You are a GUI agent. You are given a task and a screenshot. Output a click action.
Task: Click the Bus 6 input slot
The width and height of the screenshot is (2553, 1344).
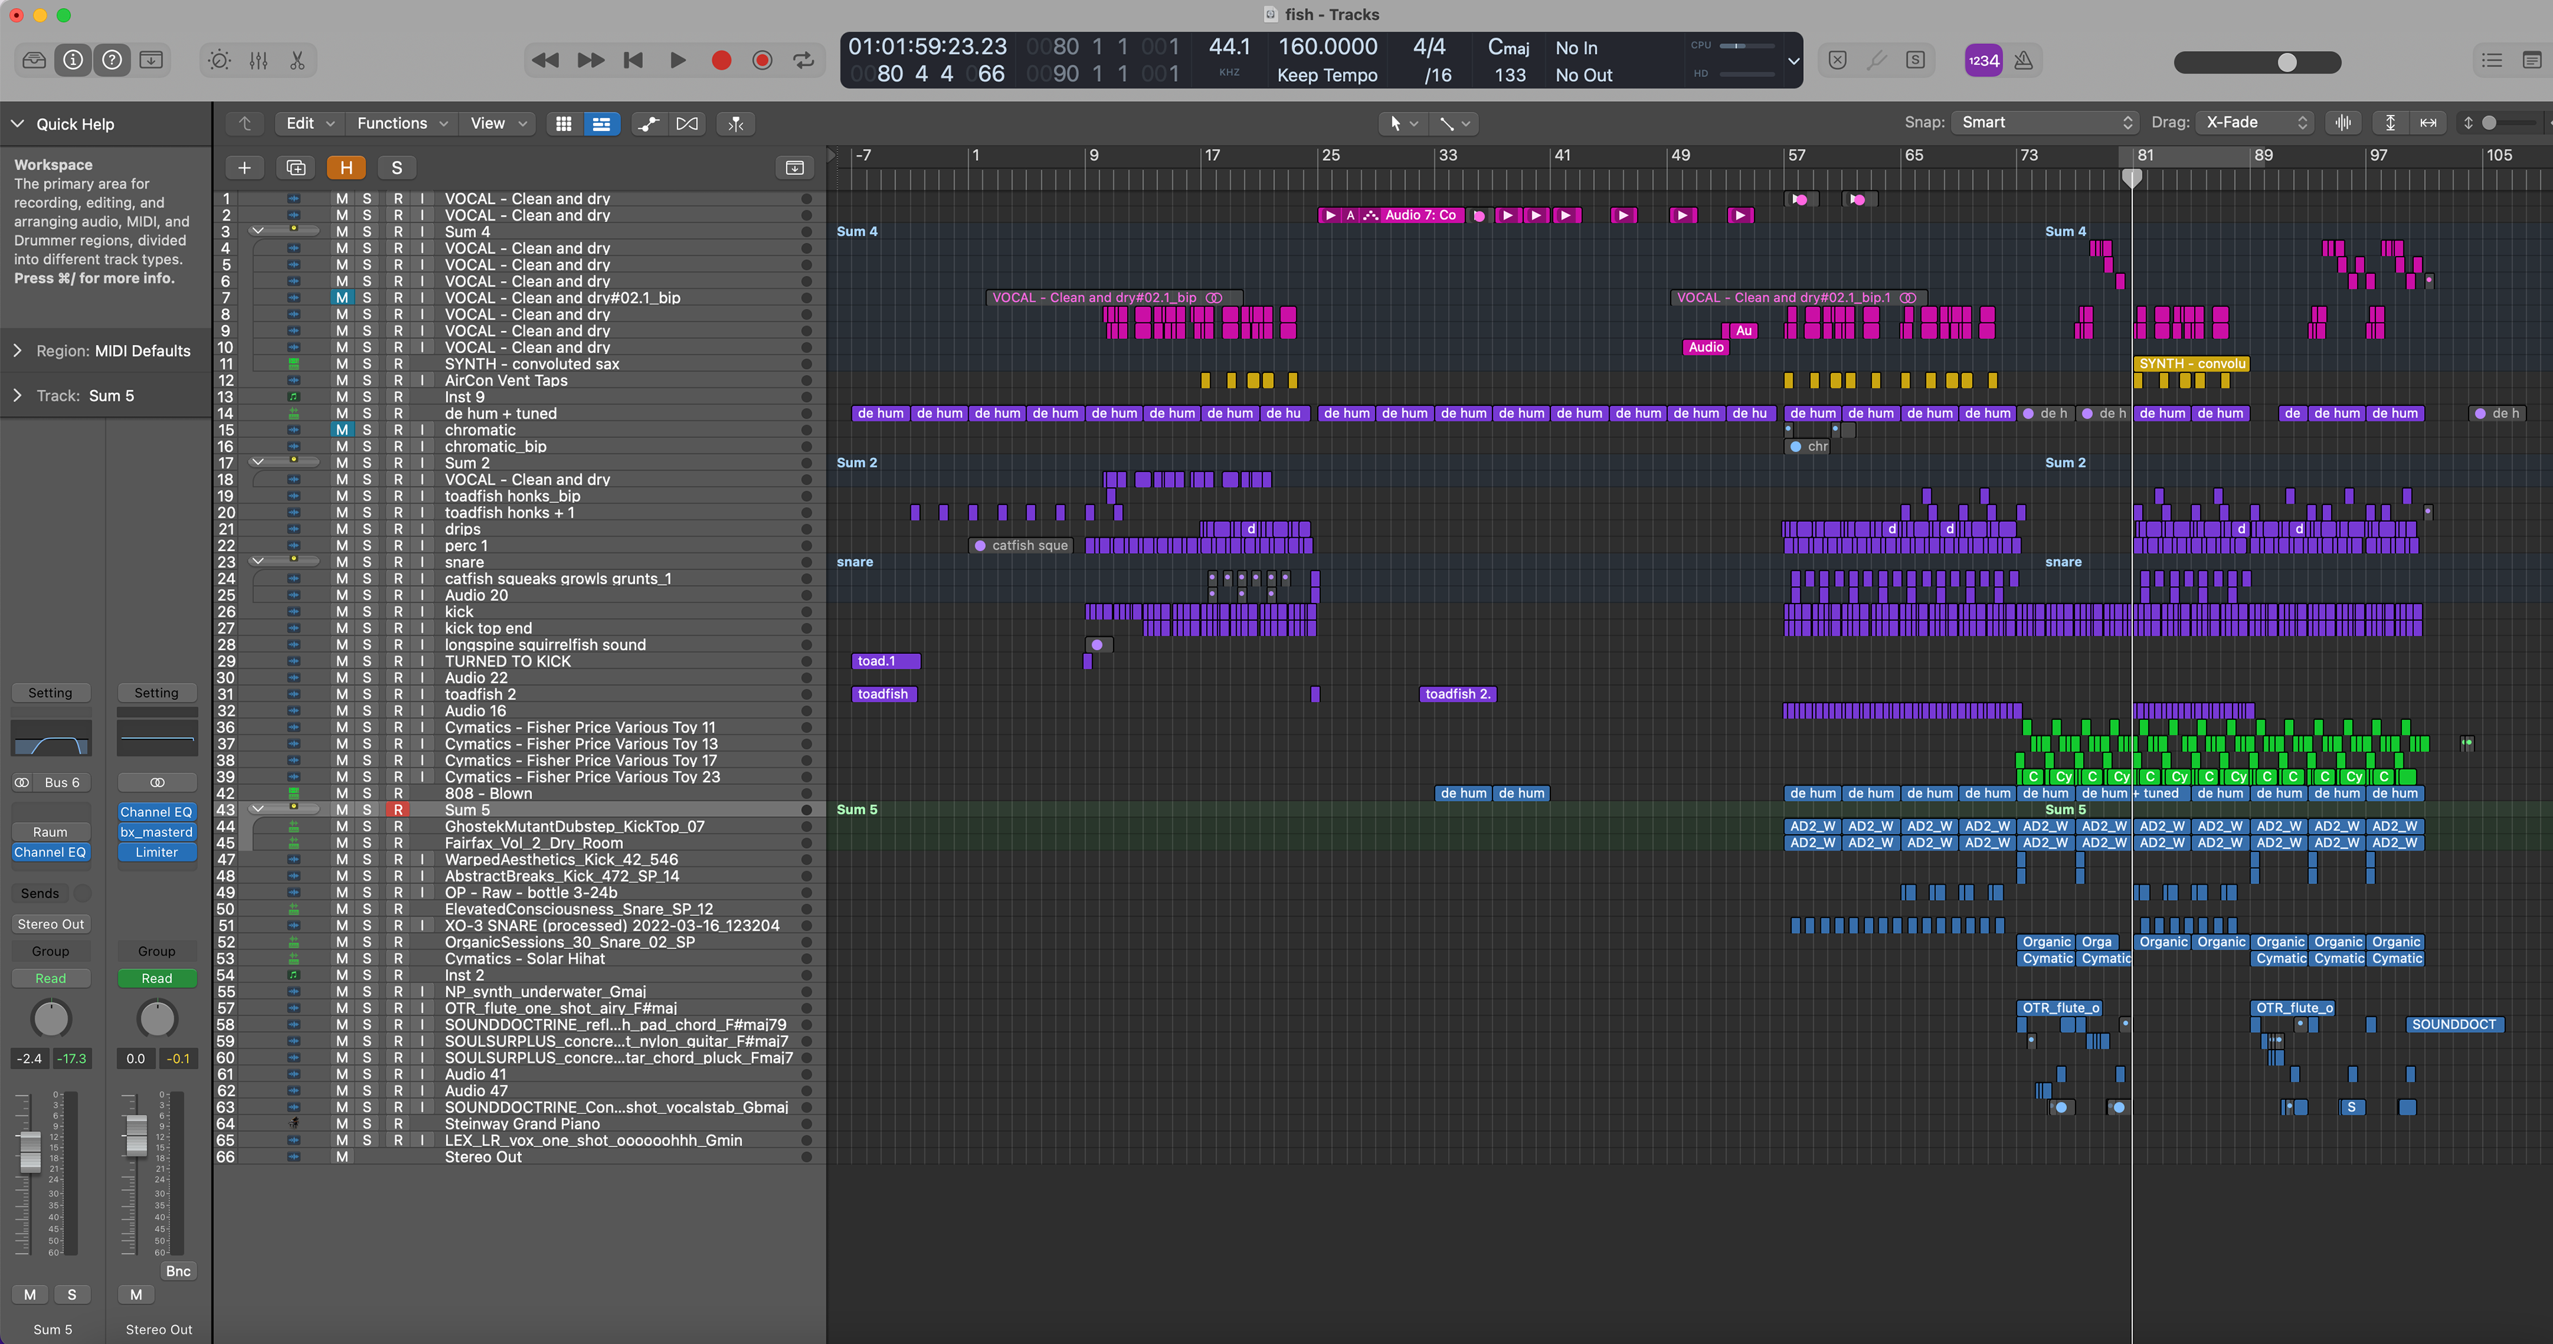(x=61, y=782)
